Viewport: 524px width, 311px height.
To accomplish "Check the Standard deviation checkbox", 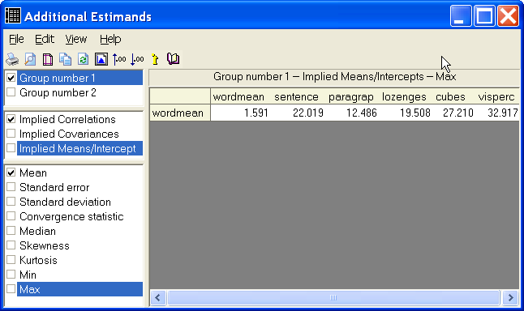I will click(11, 202).
